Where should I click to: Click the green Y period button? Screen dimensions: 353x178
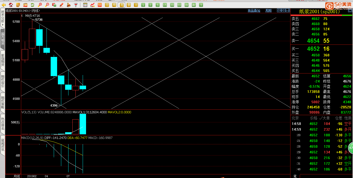[201, 5]
